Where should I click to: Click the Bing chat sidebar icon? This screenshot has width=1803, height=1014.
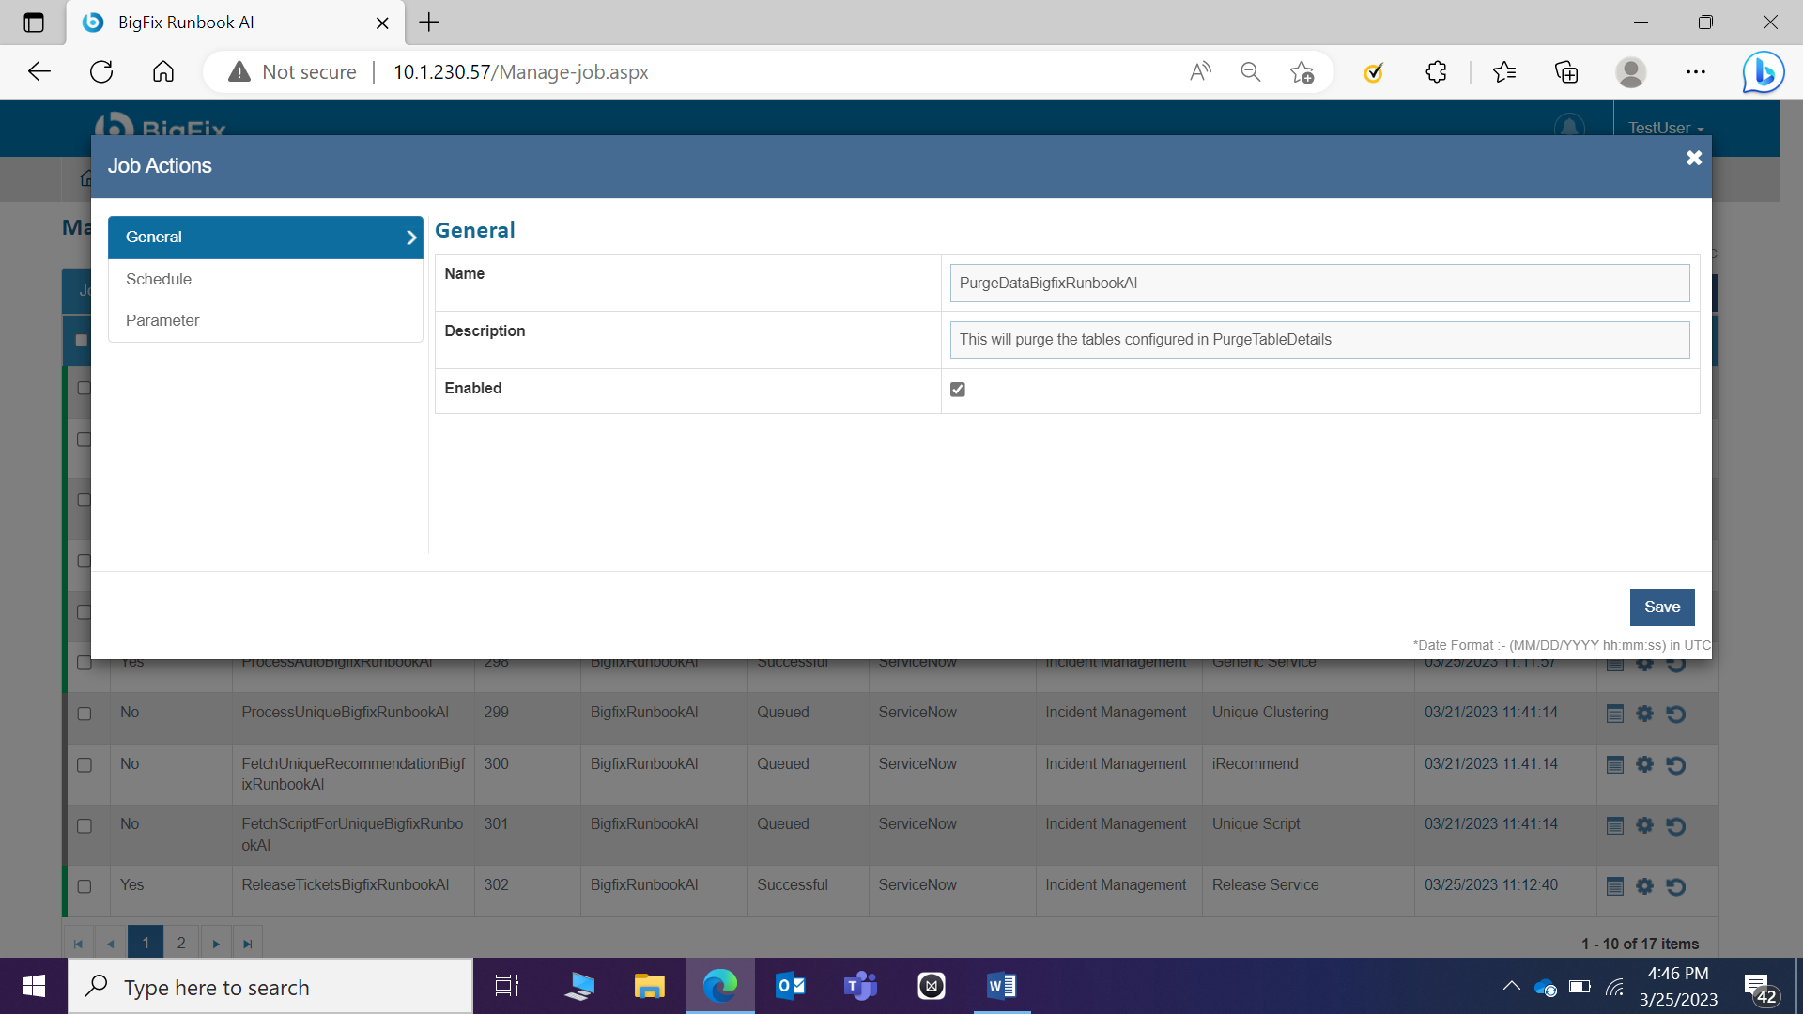(x=1763, y=71)
